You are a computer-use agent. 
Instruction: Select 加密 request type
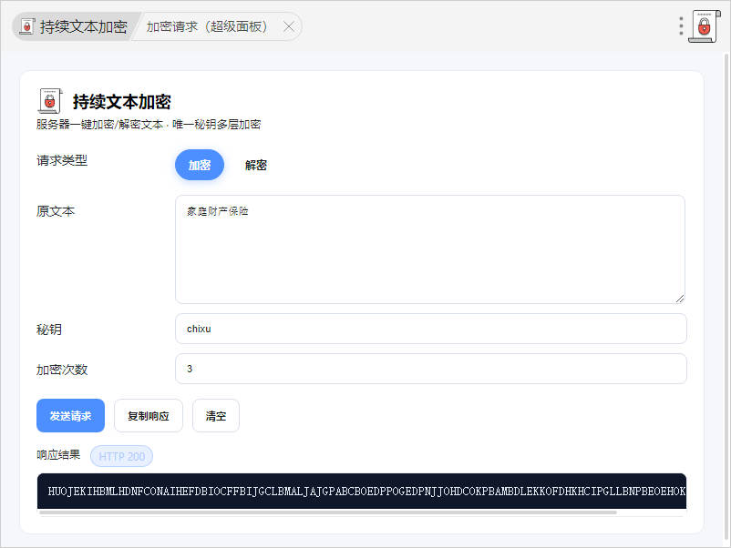[x=199, y=165]
